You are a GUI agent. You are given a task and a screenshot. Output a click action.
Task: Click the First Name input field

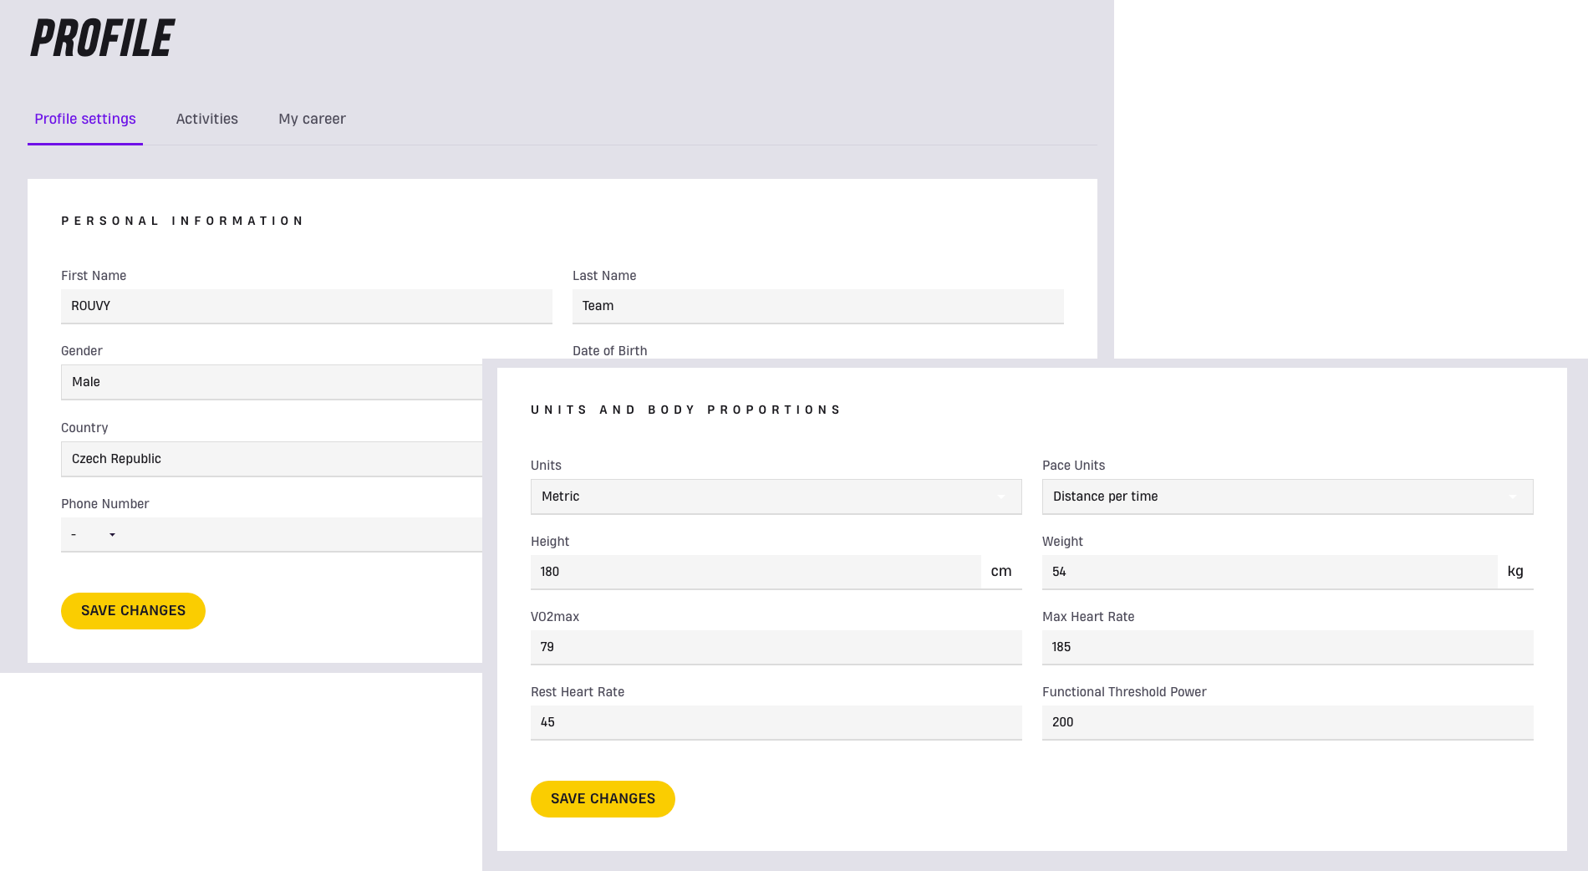[306, 306]
